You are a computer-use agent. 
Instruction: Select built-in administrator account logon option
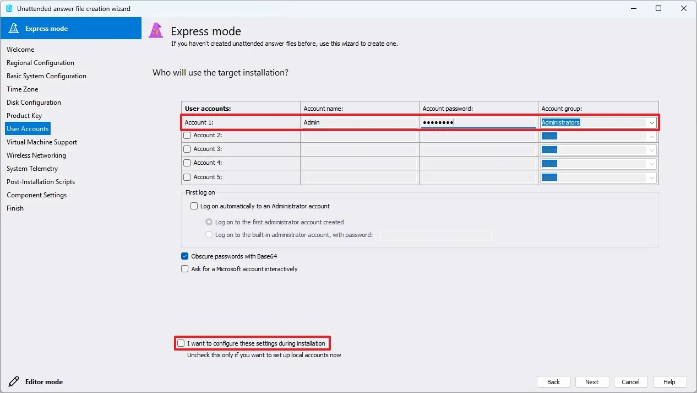[x=209, y=235]
